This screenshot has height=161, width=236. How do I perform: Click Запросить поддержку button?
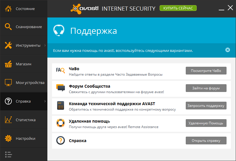pos(206,106)
